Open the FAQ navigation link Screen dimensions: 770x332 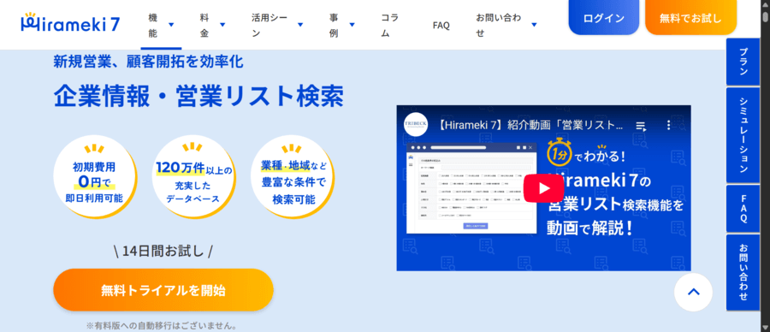point(441,26)
